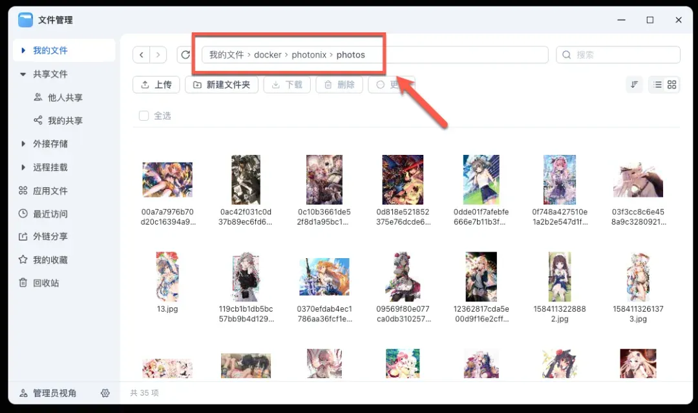Select thumbnail 09569f80e077 image
Screen dimensions: 698x413
403,277
